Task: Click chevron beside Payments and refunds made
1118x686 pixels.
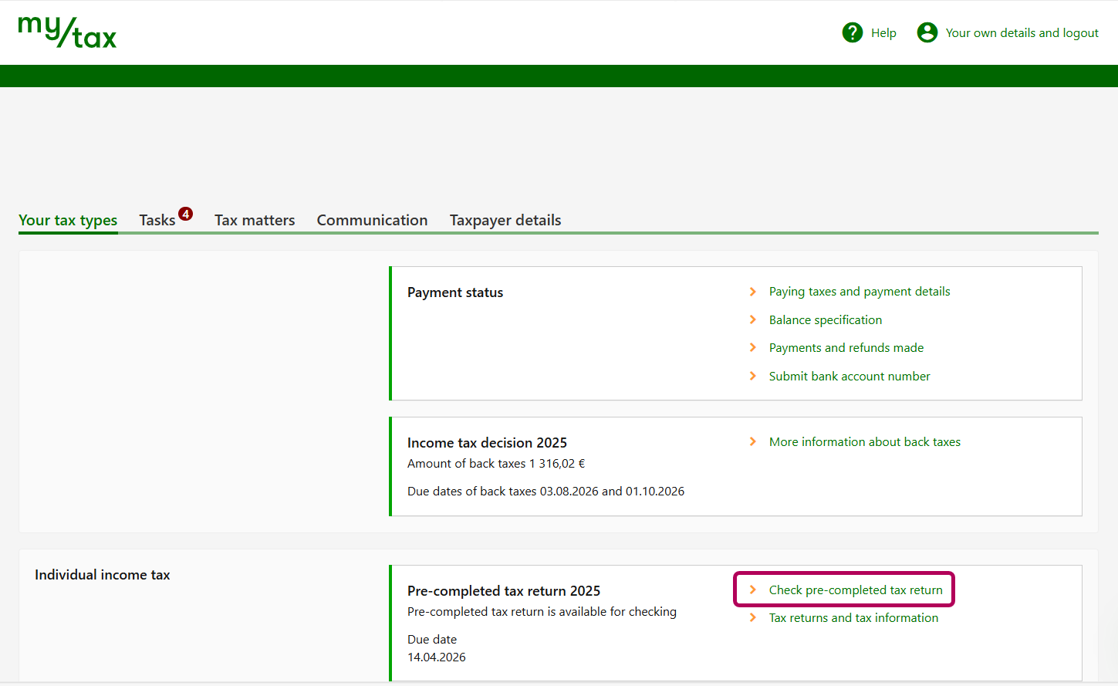Action: (753, 348)
